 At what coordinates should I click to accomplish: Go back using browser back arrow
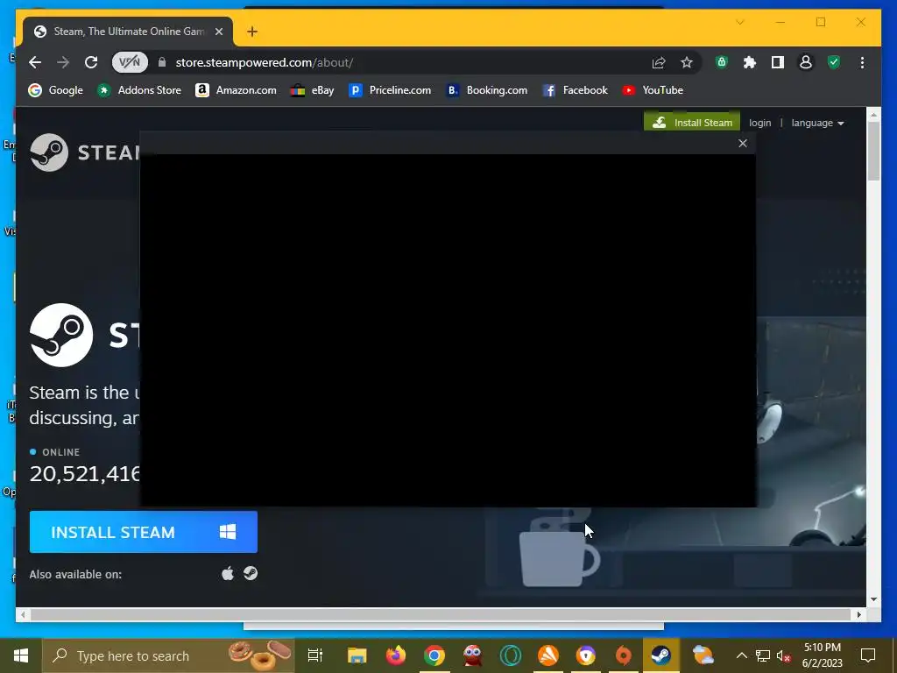35,62
